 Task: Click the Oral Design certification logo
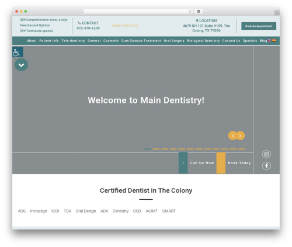[x=86, y=211]
